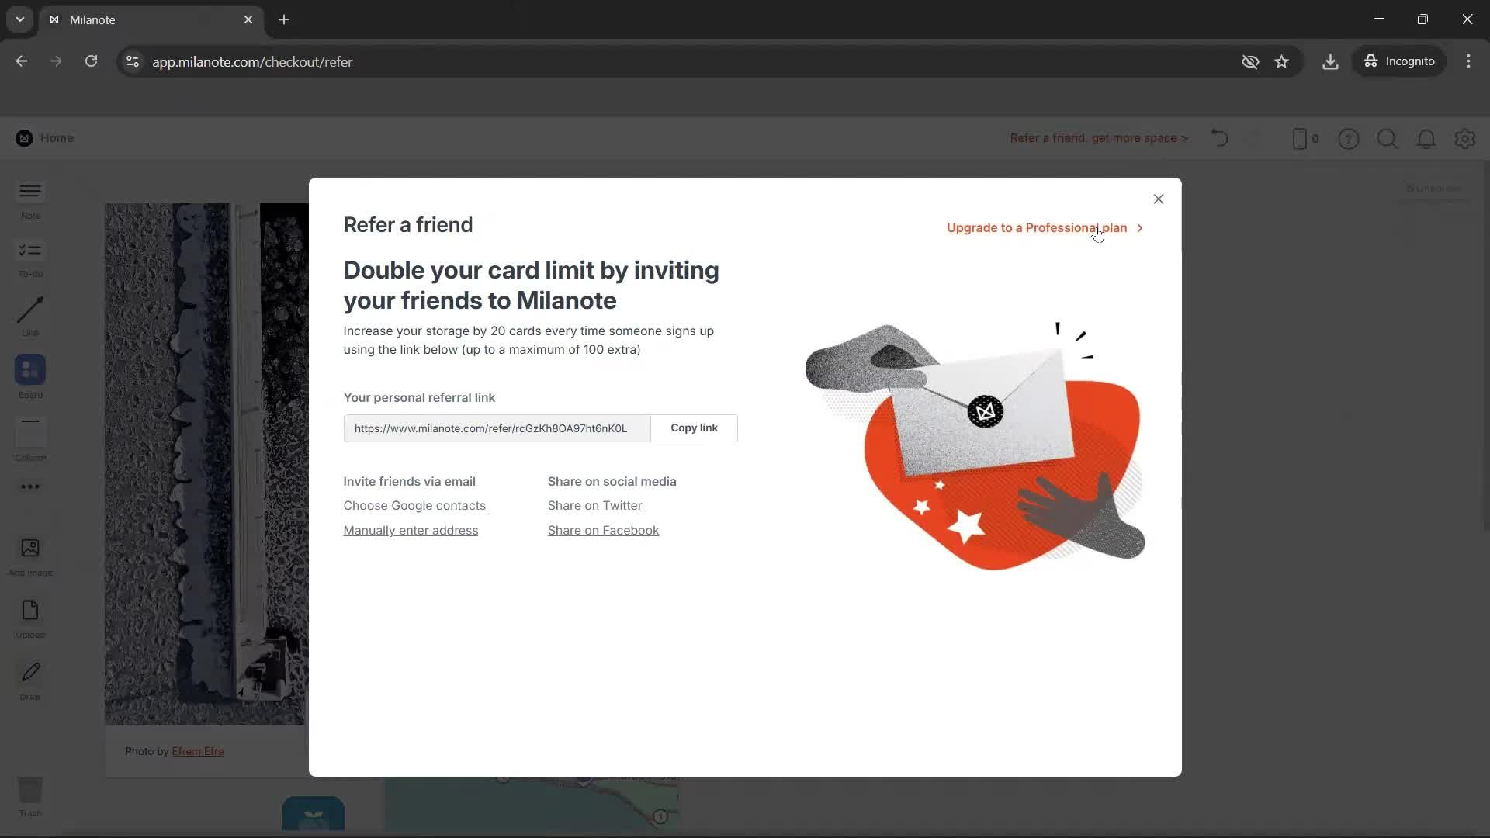Copy the personal referral link
1490x838 pixels.
click(x=694, y=428)
